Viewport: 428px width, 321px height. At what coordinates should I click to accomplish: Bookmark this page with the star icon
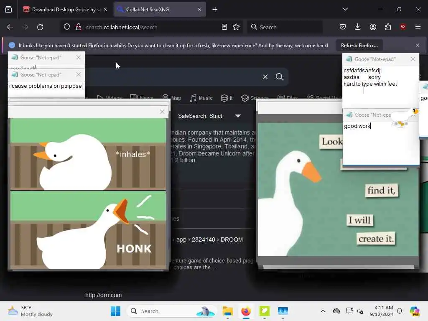click(237, 27)
